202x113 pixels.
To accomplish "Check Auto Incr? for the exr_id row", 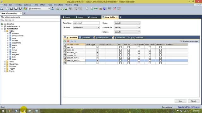I will pyautogui.click(x=150, y=47).
